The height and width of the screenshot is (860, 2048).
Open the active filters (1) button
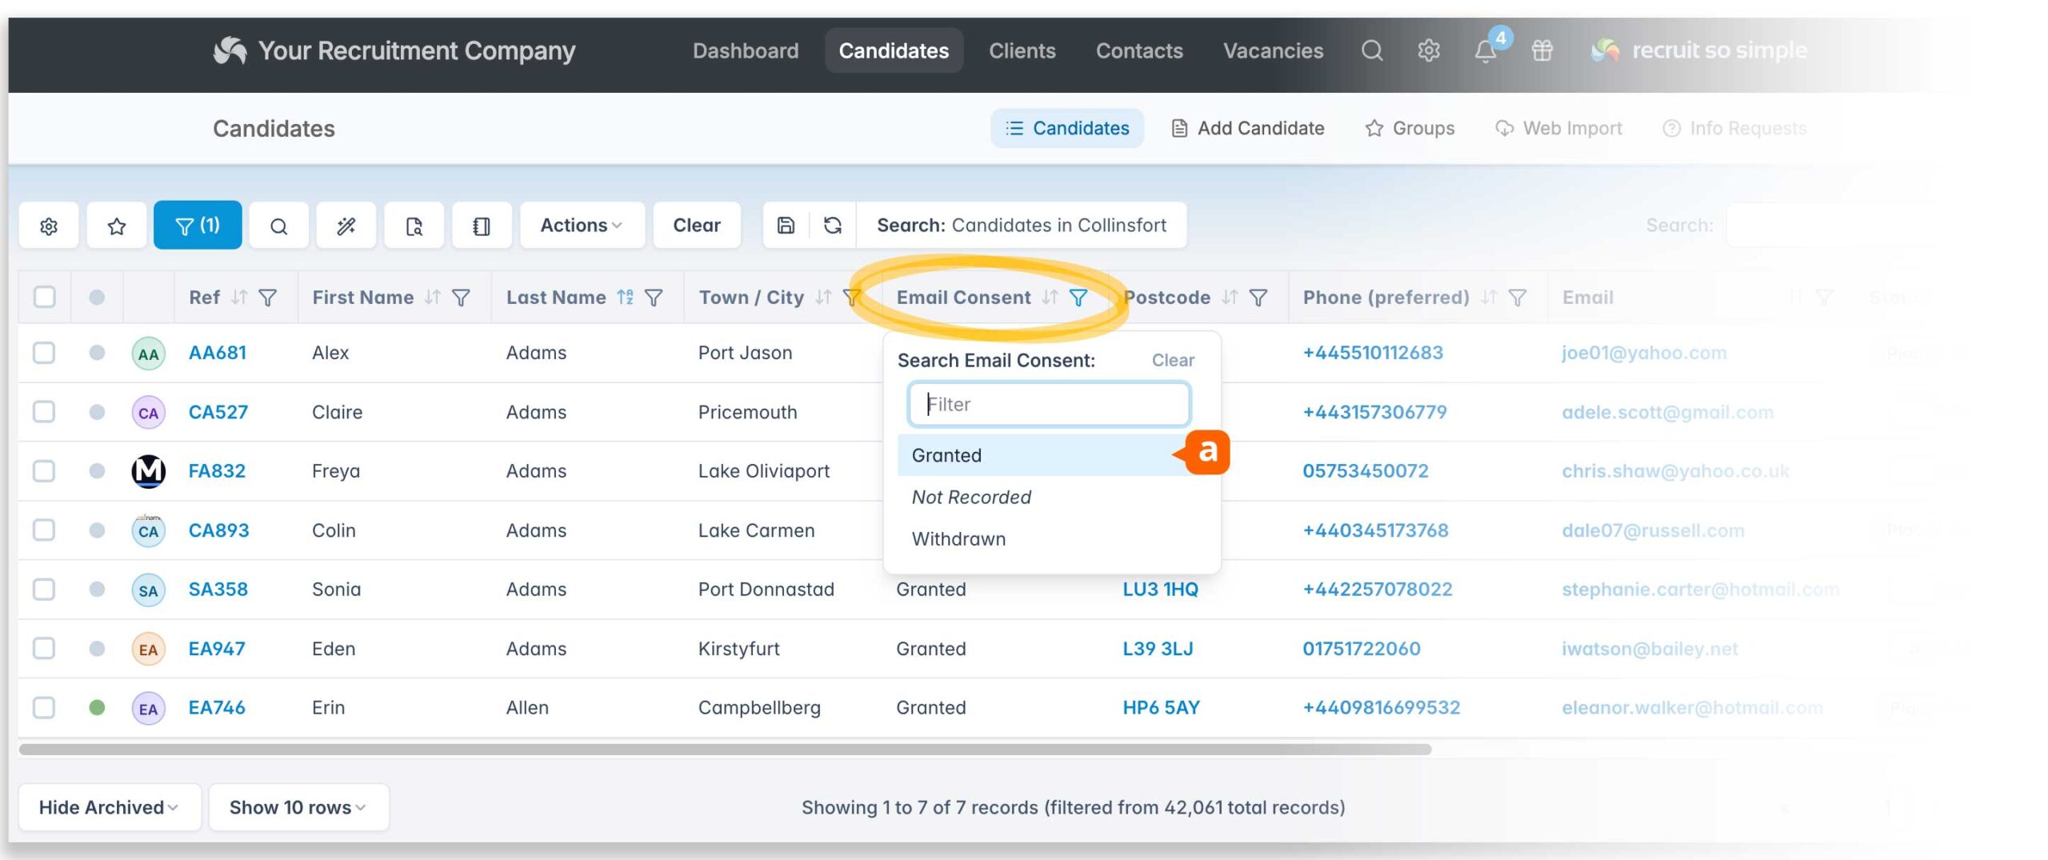coord(198,226)
